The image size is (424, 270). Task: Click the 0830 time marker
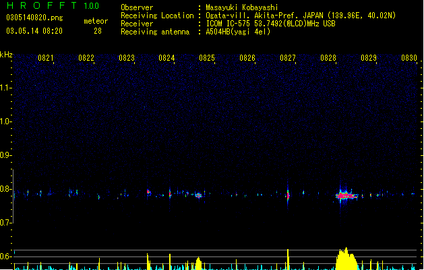click(409, 58)
